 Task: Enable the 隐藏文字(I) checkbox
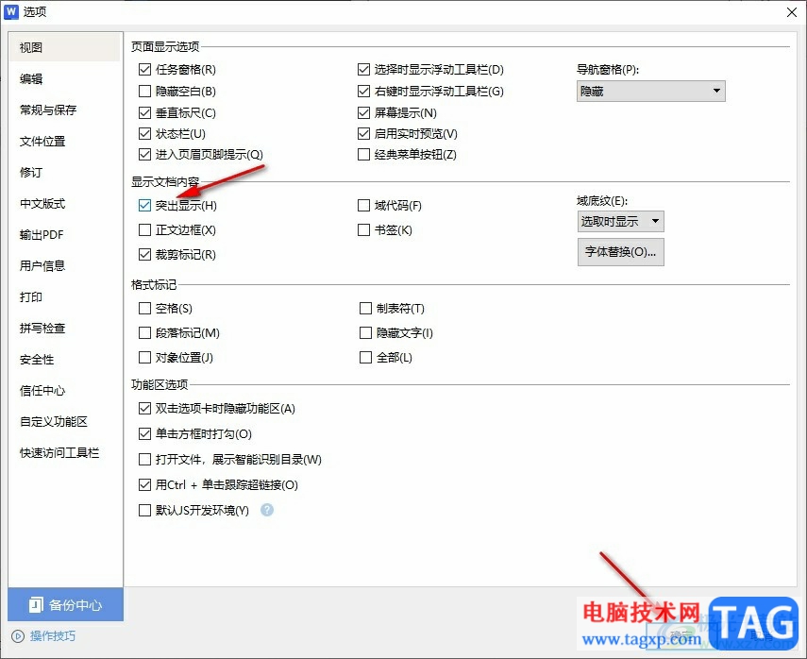365,332
